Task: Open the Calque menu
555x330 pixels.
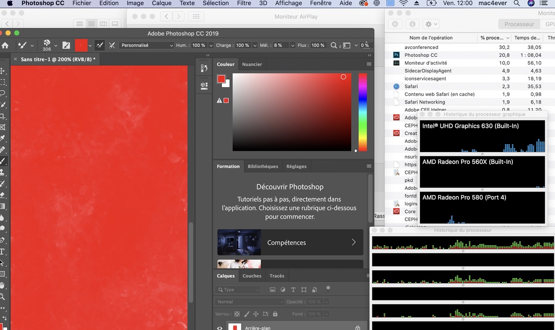Action: tap(162, 3)
